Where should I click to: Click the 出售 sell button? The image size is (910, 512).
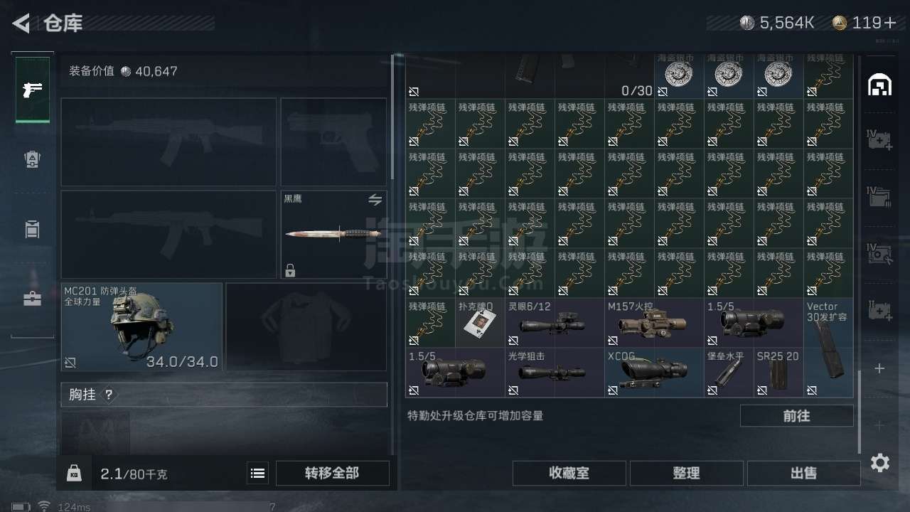click(x=803, y=473)
